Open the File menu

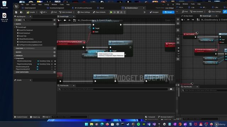pyautogui.click(x=22, y=5)
